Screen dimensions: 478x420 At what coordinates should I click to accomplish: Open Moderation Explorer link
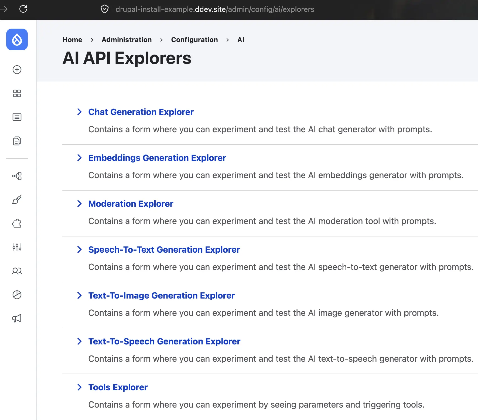tap(131, 204)
